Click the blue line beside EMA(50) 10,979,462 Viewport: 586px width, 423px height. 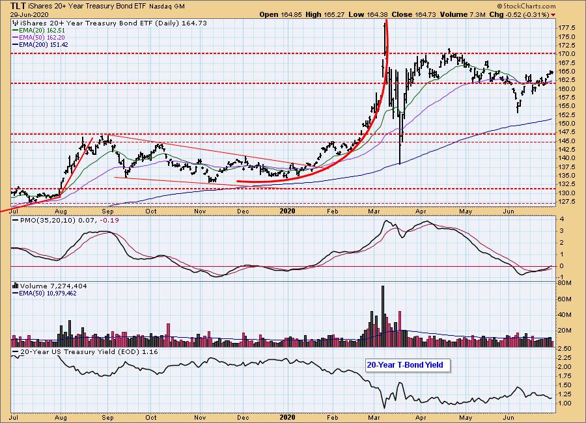(x=15, y=293)
